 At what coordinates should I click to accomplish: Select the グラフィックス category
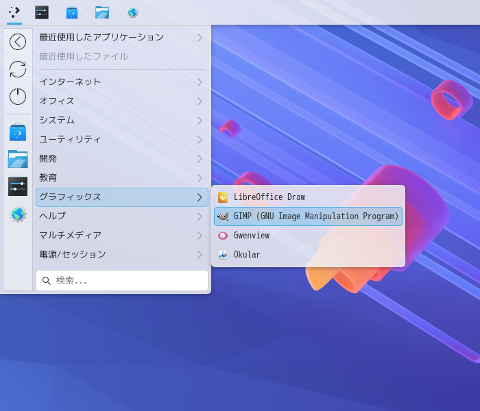click(122, 197)
